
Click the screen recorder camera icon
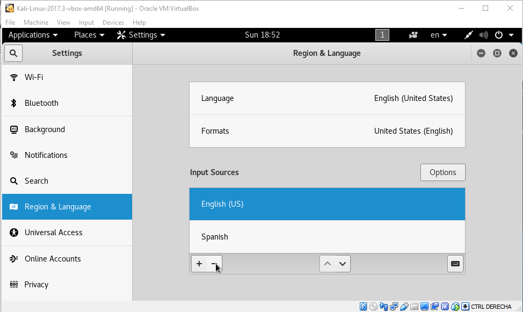point(413,35)
